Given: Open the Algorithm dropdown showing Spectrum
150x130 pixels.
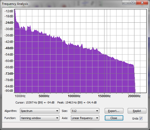Looking at the screenshot, I should point(40,111).
